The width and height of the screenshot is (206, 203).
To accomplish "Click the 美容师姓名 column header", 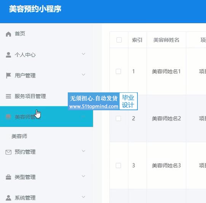I will 166,40.
